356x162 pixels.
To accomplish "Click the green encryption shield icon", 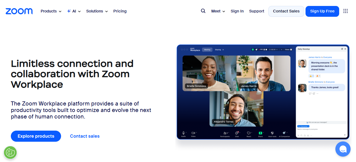I will click(x=253, y=49).
